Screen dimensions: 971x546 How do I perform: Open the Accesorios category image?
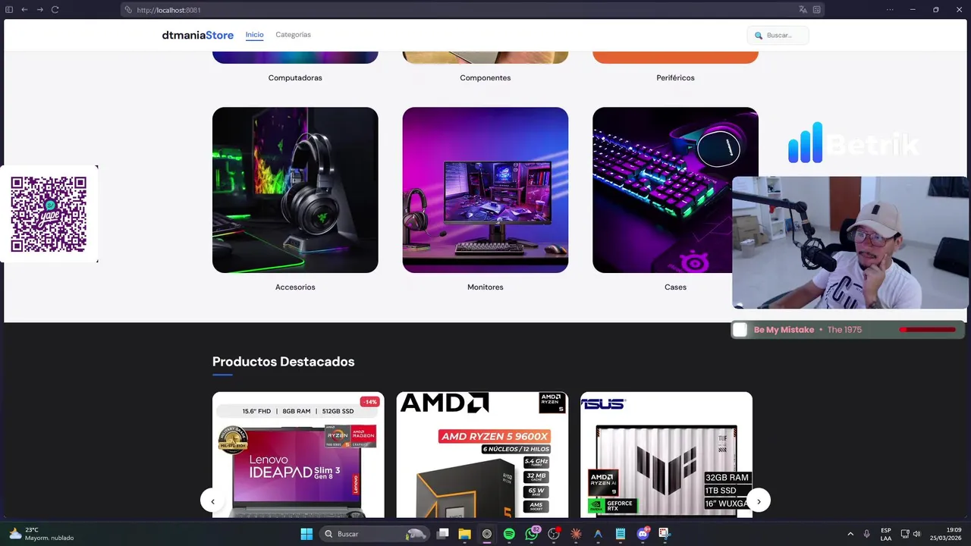point(295,190)
